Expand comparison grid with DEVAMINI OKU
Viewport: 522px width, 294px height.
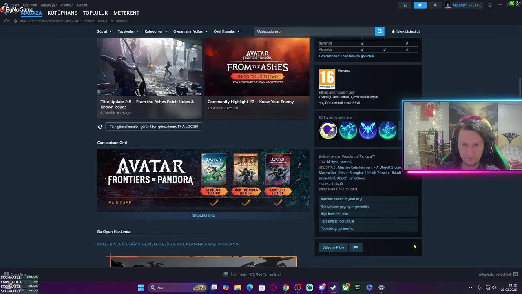(x=203, y=216)
